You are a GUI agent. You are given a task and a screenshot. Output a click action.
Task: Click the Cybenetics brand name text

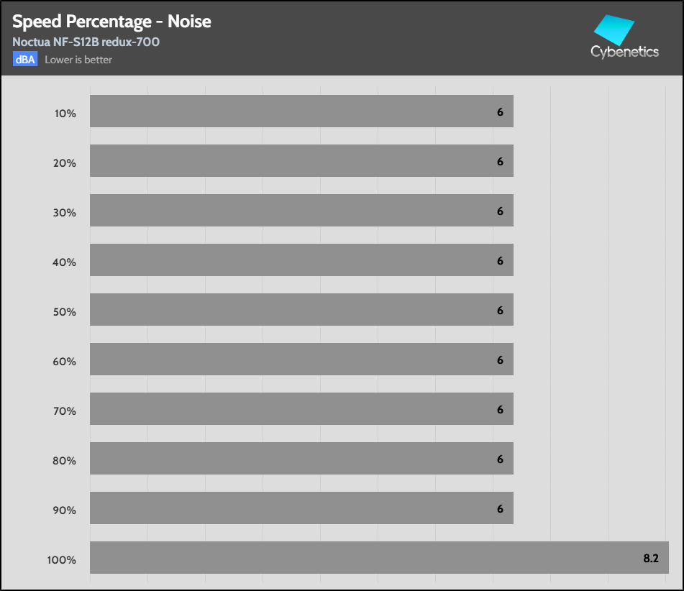click(624, 52)
